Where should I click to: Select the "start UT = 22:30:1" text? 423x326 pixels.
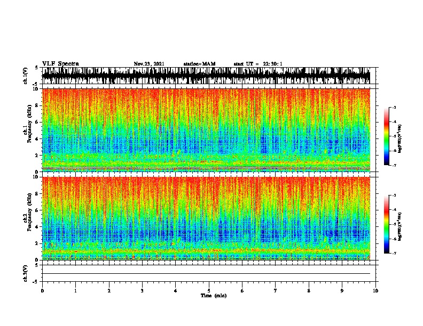(x=258, y=64)
